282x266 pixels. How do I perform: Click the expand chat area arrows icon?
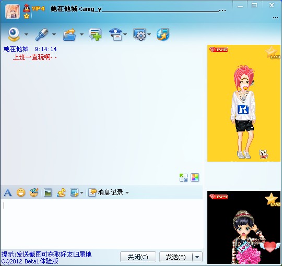183,177
